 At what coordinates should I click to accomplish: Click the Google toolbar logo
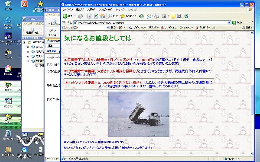[67, 28]
